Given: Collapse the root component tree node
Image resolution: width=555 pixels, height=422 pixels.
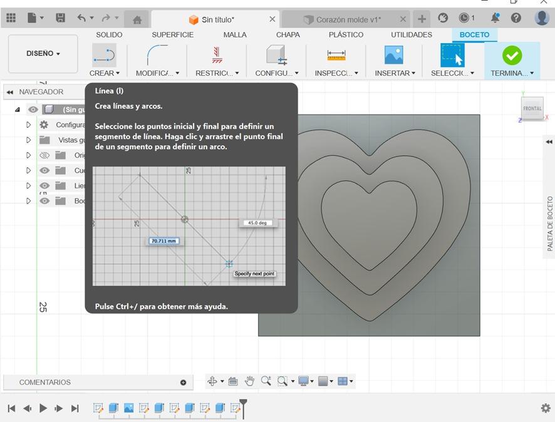Looking at the screenshot, I should pyautogui.click(x=18, y=110).
